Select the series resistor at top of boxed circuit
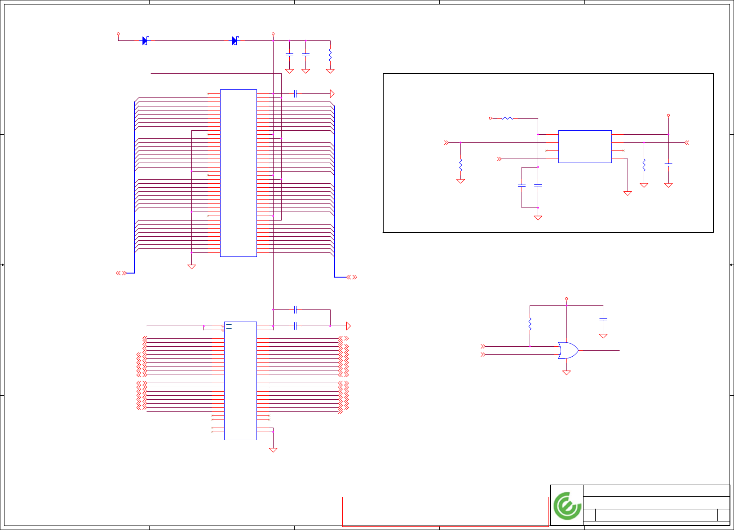 click(x=508, y=118)
